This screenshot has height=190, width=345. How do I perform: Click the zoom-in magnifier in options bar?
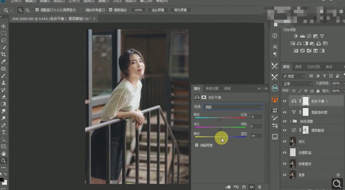[x=20, y=10]
